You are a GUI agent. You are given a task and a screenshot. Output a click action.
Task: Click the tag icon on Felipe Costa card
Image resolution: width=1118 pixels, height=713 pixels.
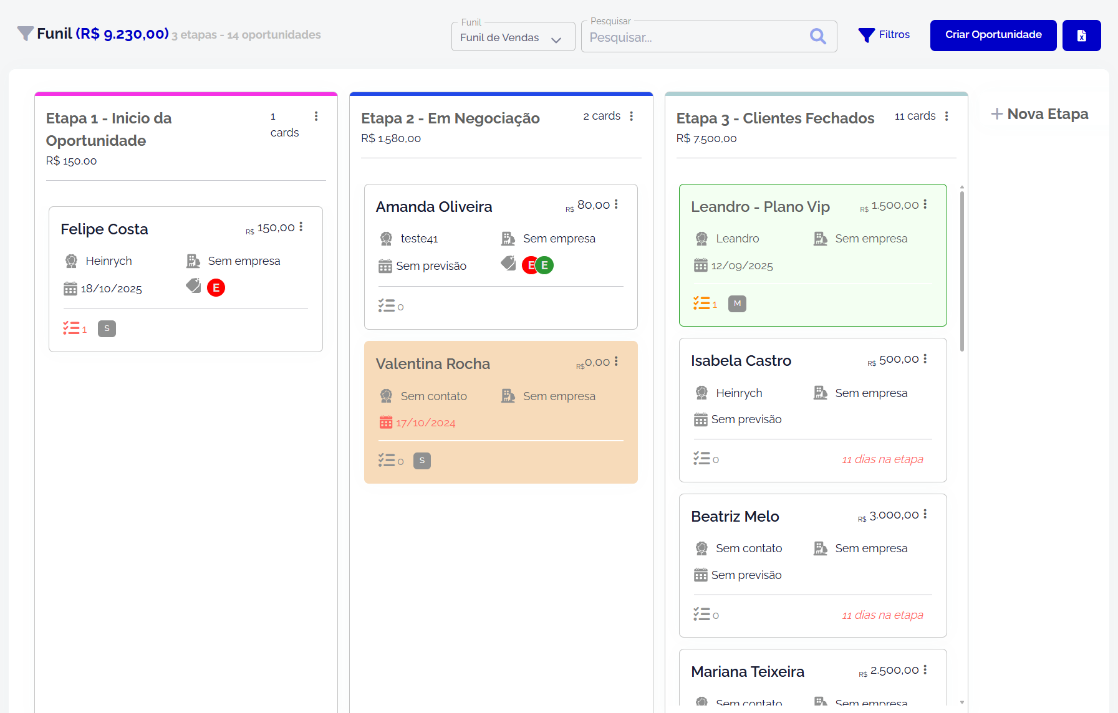(193, 285)
